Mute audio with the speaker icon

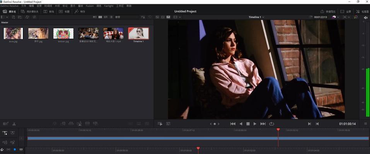click(365, 18)
